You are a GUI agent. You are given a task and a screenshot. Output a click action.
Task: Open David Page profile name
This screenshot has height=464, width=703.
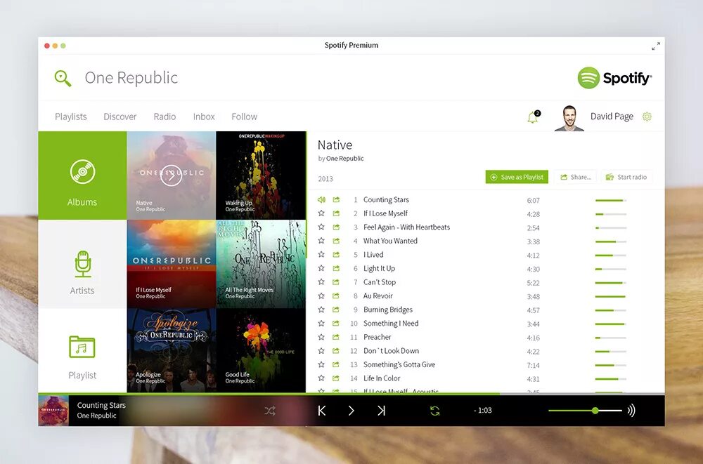[x=612, y=117]
